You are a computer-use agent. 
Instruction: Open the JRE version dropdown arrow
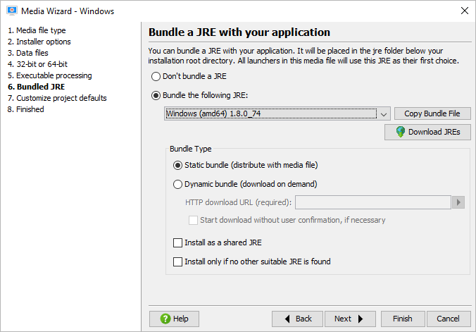click(x=384, y=113)
